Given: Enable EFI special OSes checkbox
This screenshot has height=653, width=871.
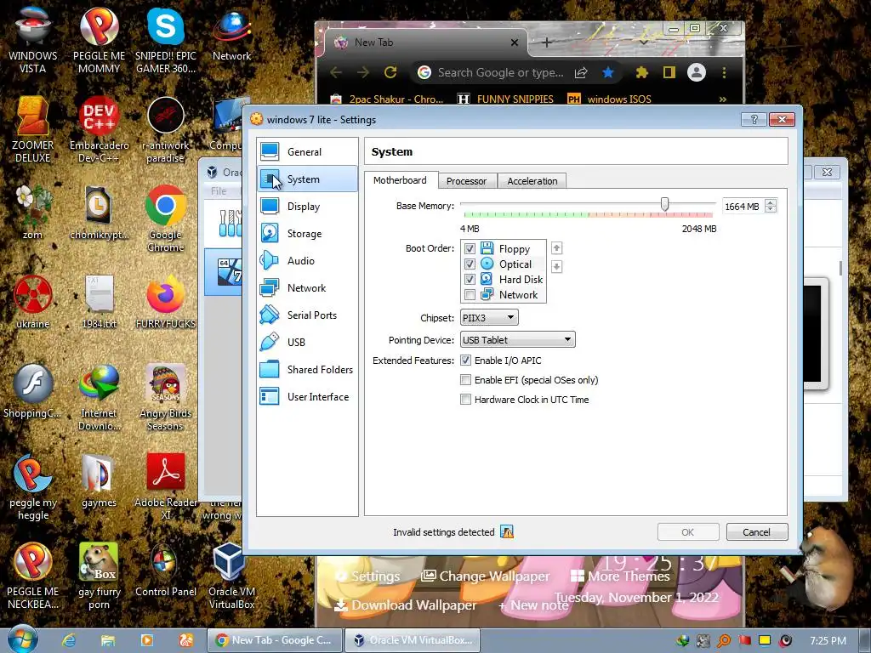Looking at the screenshot, I should coord(465,380).
